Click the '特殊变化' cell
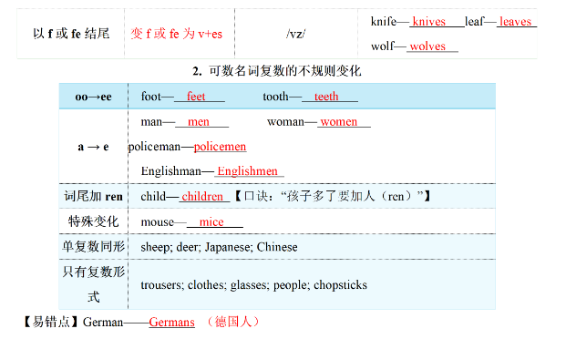 tap(93, 221)
